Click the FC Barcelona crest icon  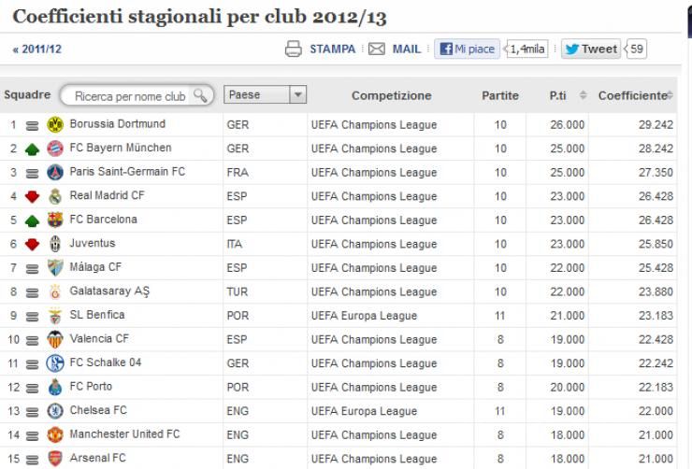(55, 220)
